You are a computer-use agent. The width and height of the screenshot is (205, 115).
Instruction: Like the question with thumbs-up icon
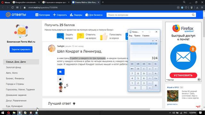coord(60,79)
